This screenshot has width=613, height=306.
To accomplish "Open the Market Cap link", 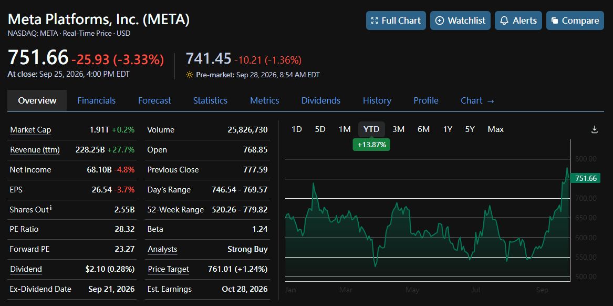I will point(30,130).
